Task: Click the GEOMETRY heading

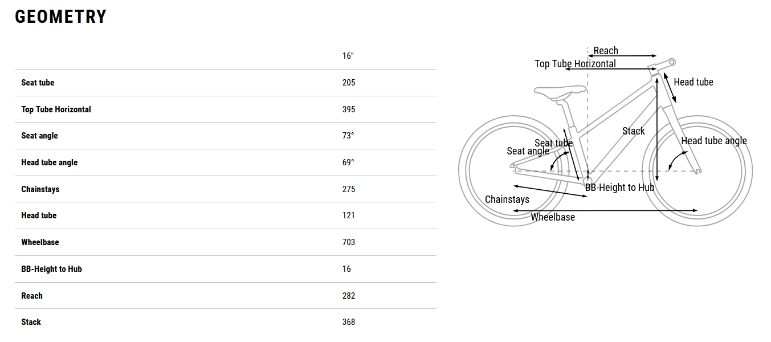Action: (61, 17)
